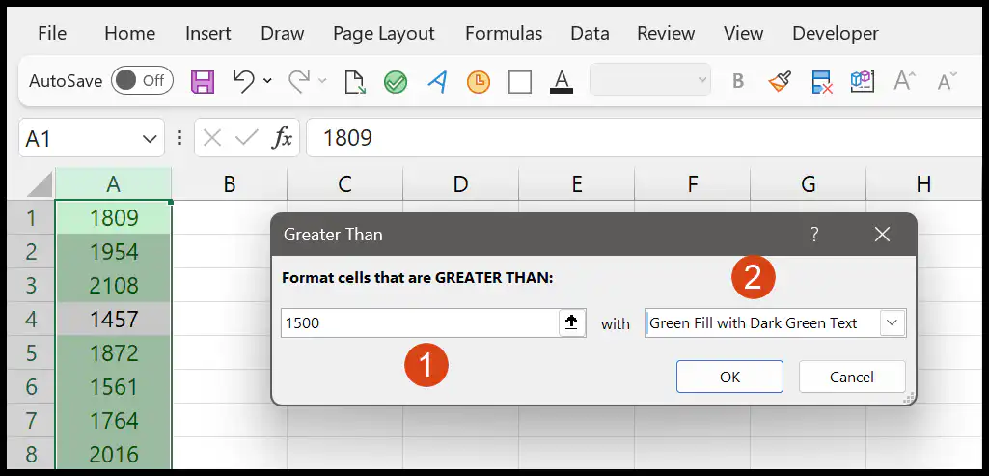Click cell containing 1809
This screenshot has width=989, height=476.
pyautogui.click(x=114, y=218)
